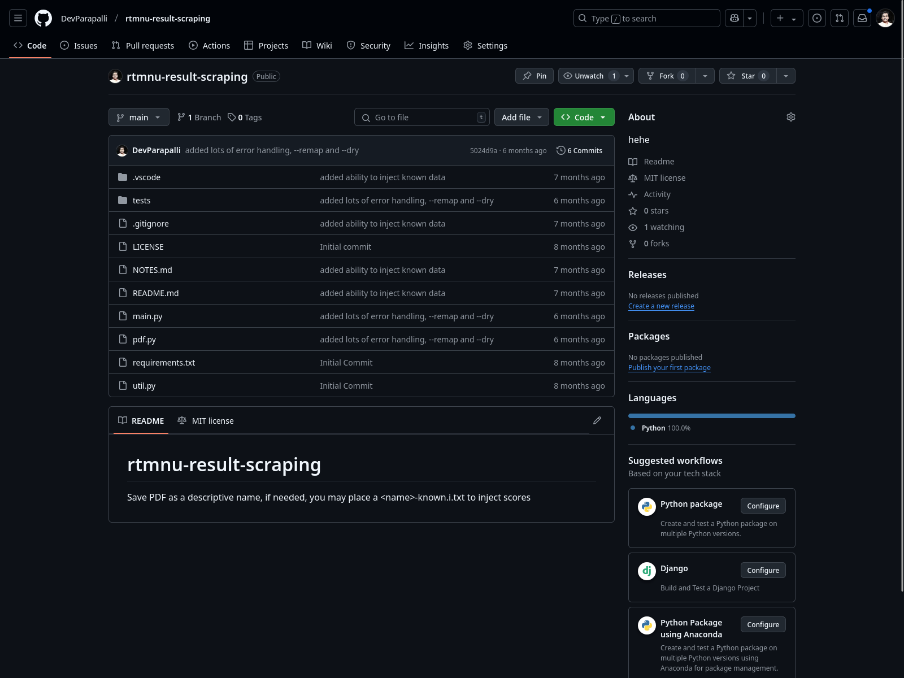The width and height of the screenshot is (904, 678).
Task: Click the About settings gear icon
Action: (790, 117)
